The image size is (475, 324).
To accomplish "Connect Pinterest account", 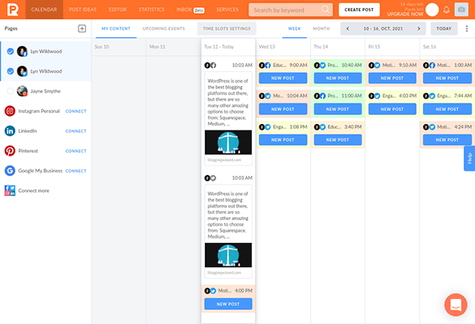I will click(76, 151).
